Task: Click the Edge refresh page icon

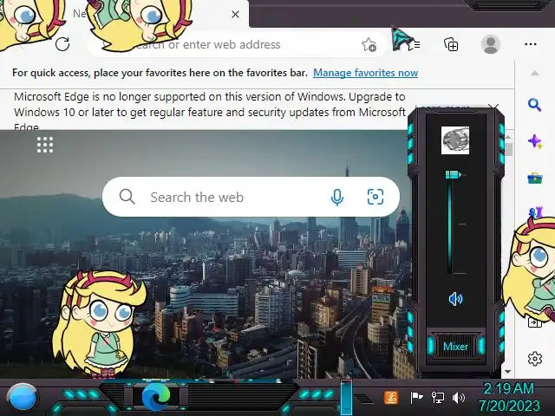Action: 62,44
